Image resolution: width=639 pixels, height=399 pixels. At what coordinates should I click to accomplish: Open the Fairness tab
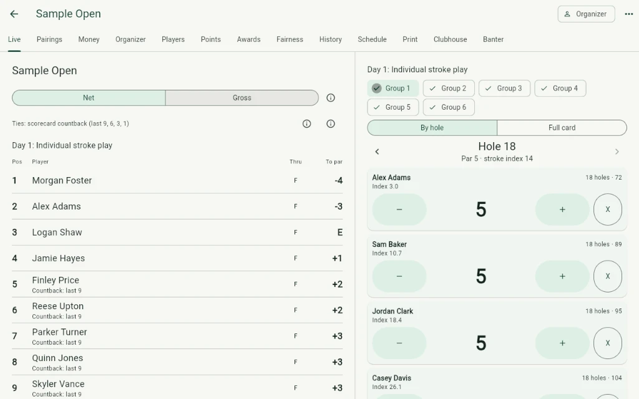290,39
